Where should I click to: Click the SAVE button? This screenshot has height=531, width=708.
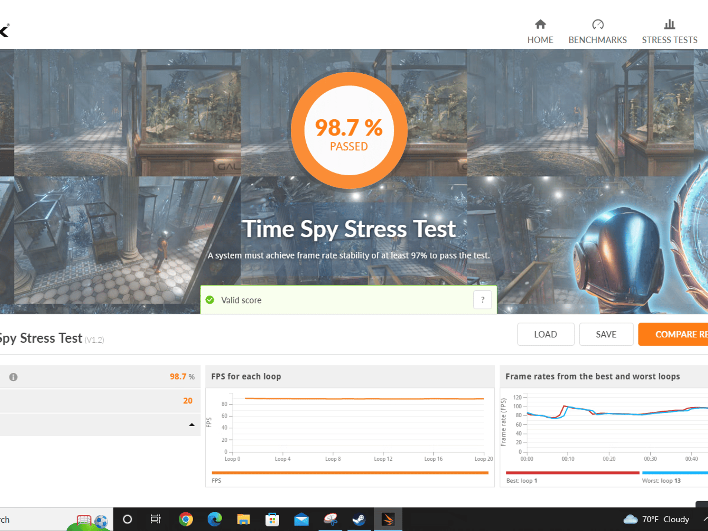(606, 334)
